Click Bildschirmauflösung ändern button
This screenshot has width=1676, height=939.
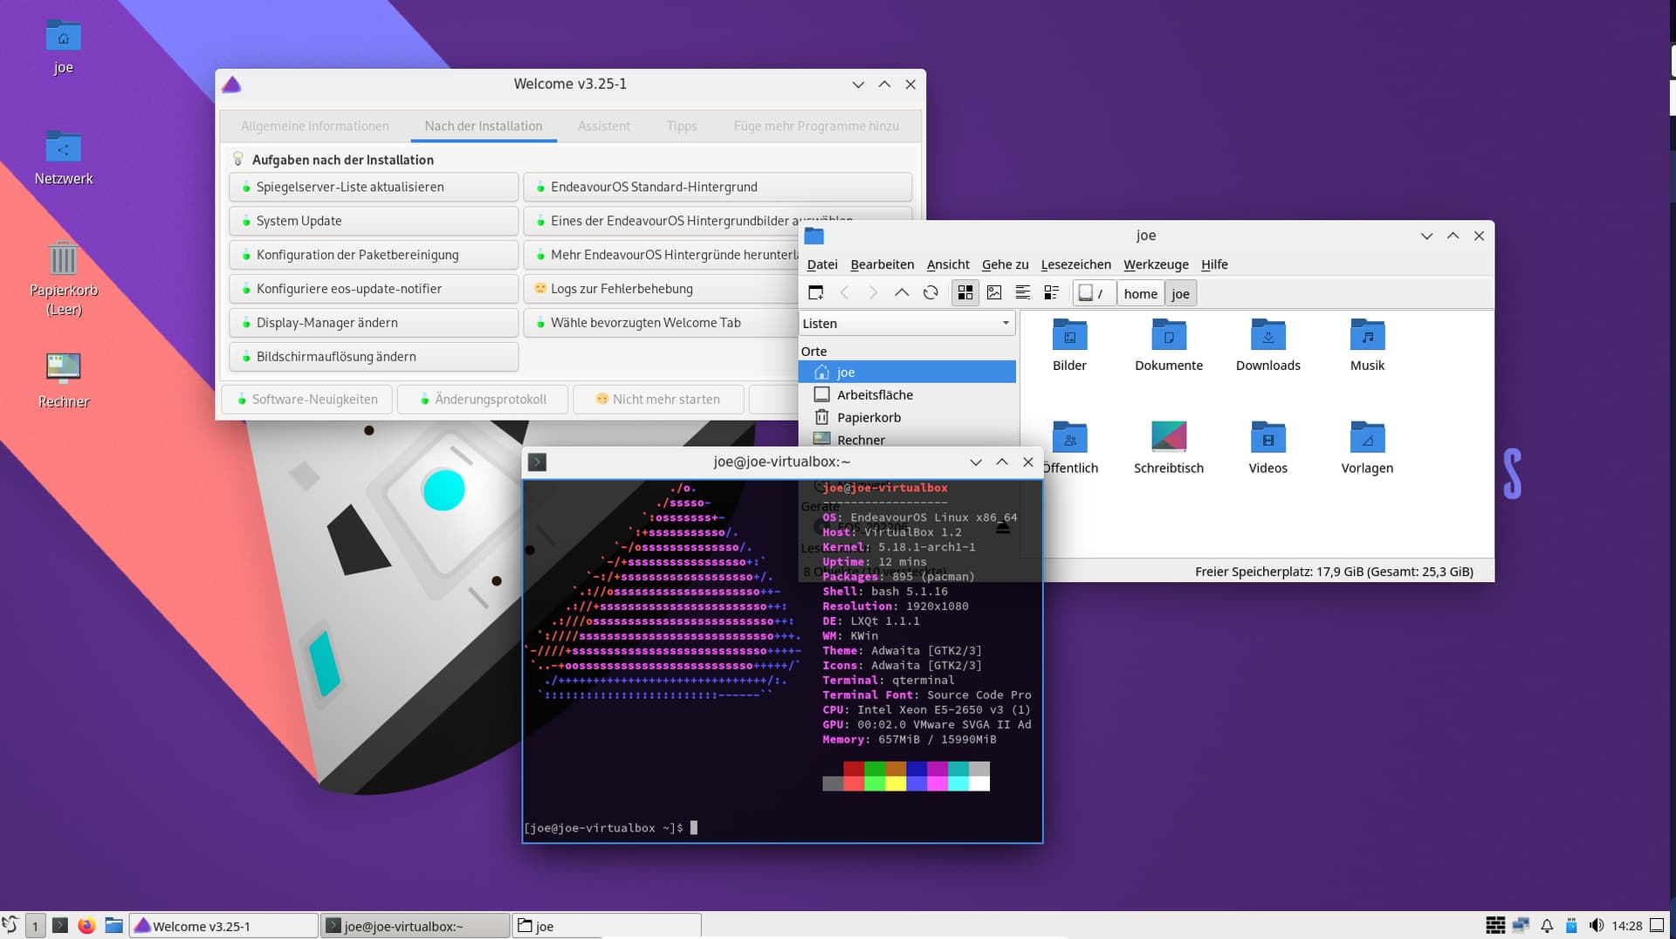[x=374, y=357]
